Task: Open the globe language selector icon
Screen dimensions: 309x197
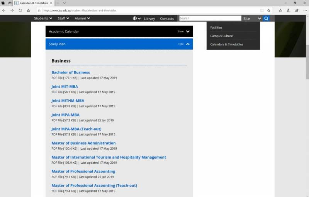Action: pyautogui.click(x=137, y=18)
